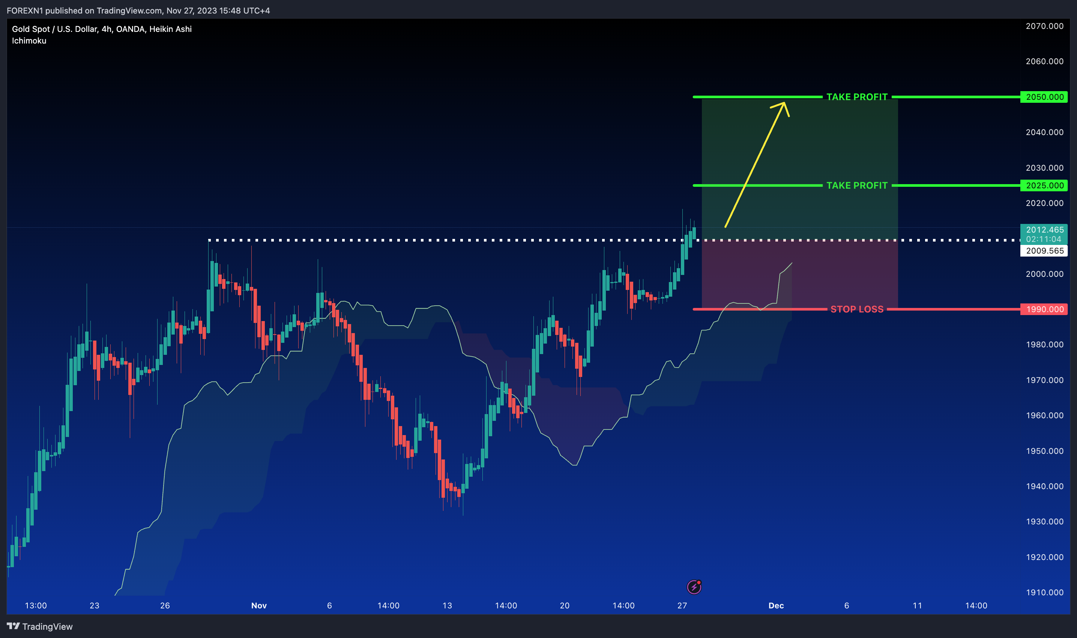Click the Ichimoku indicator label
Screen dimensions: 1077x638
coord(29,41)
